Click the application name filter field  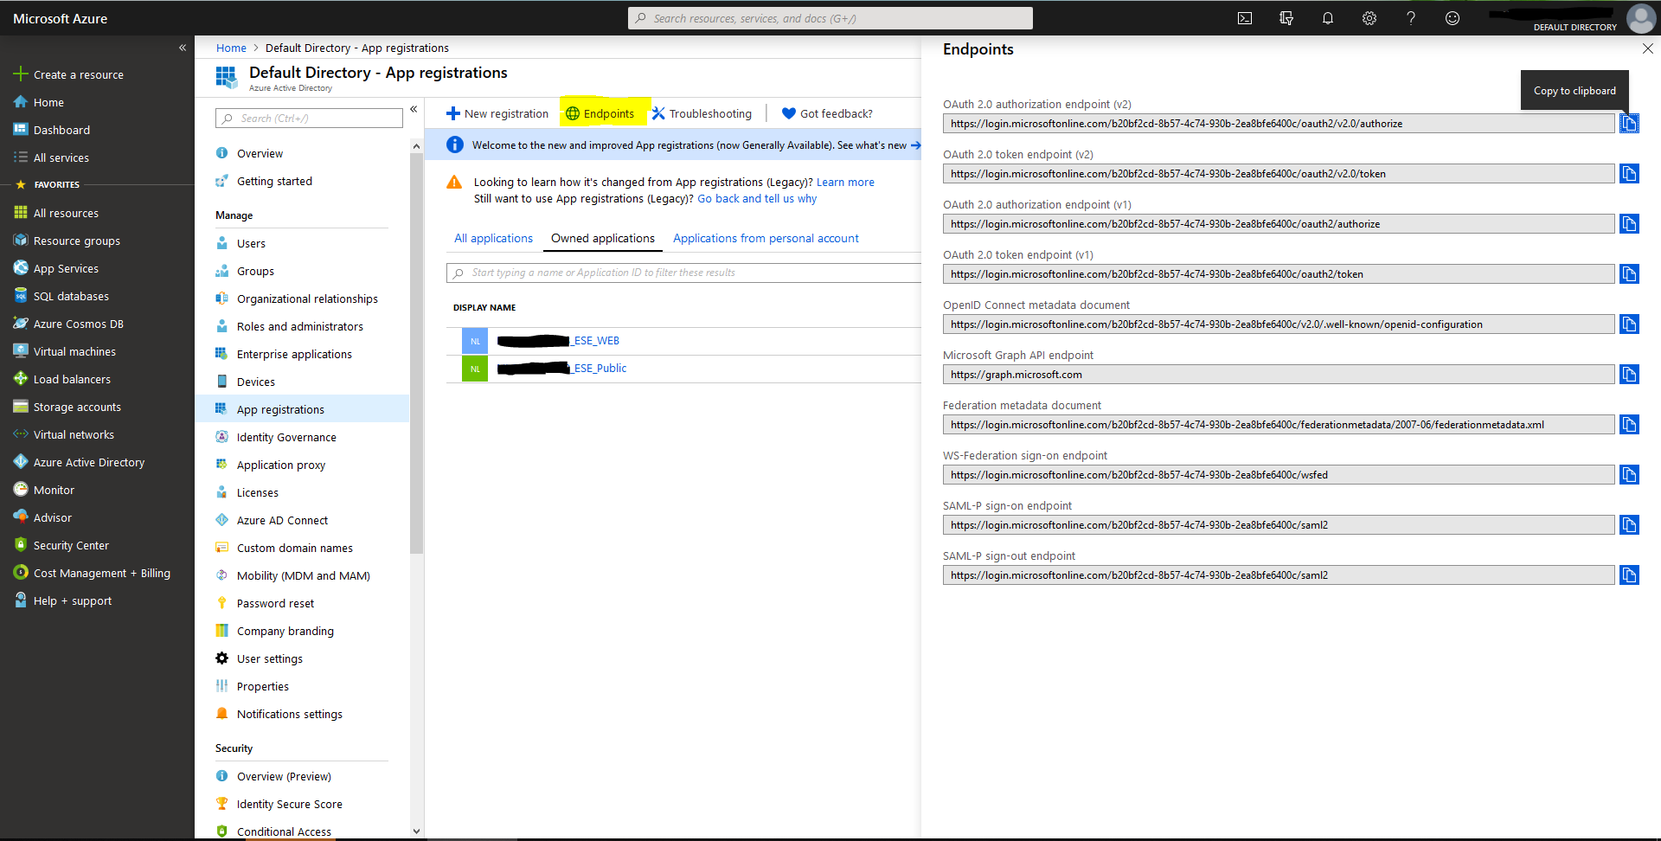coord(683,273)
